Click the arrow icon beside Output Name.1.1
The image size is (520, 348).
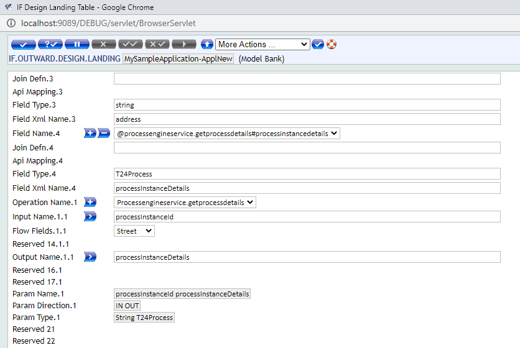pos(90,257)
